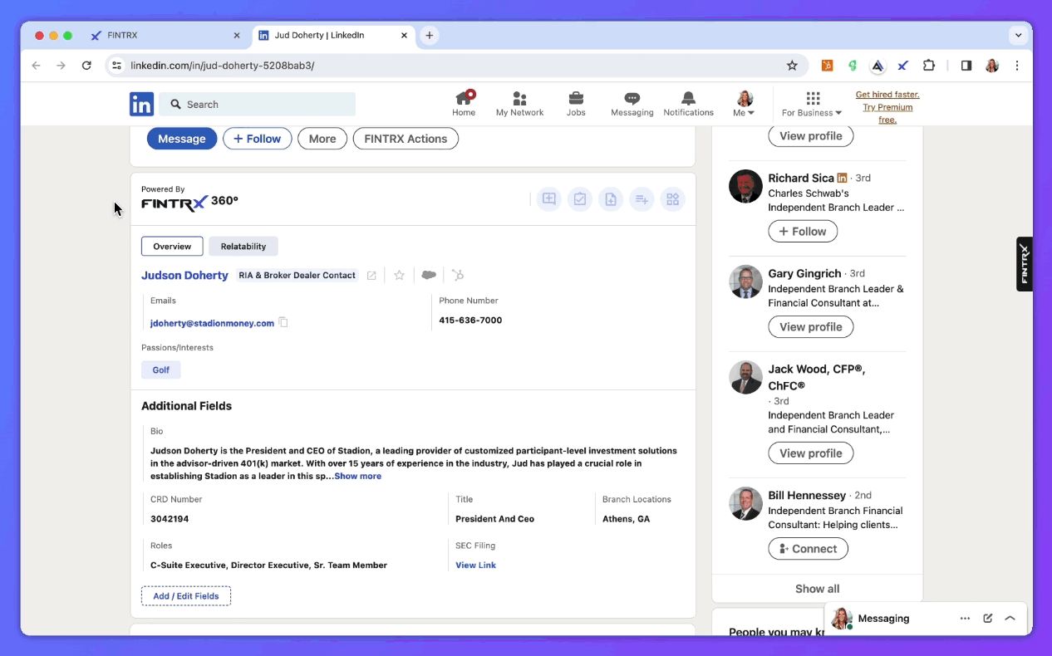The image size is (1052, 656).
Task: Open site information icon in address bar
Action: 116,66
